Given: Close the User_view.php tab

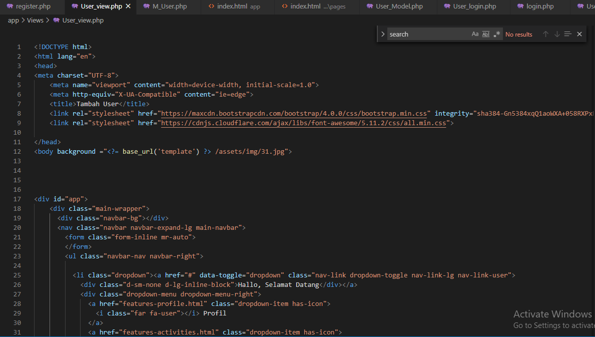Looking at the screenshot, I should (128, 7).
